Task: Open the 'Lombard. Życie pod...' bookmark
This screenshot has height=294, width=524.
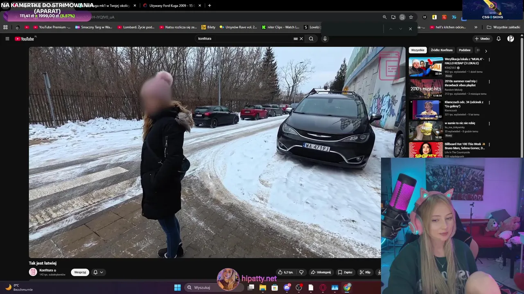Action: coord(136,27)
